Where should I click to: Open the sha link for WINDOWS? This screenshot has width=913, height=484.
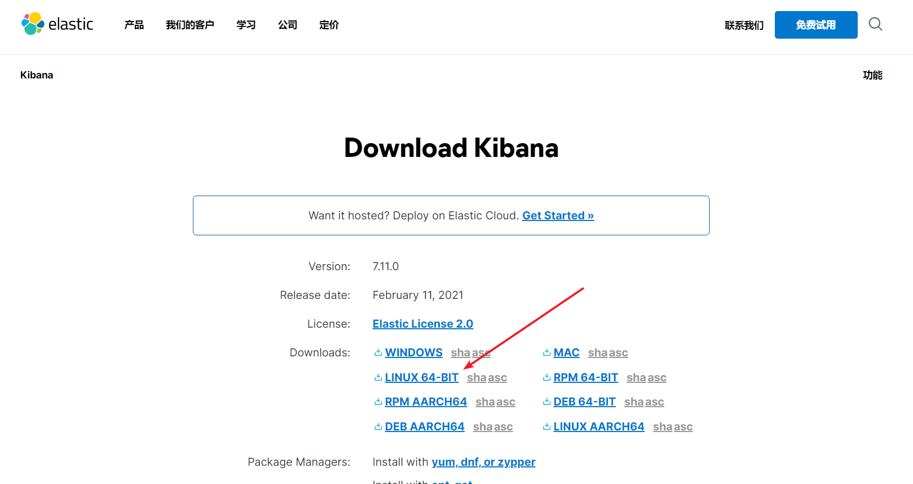(x=460, y=353)
